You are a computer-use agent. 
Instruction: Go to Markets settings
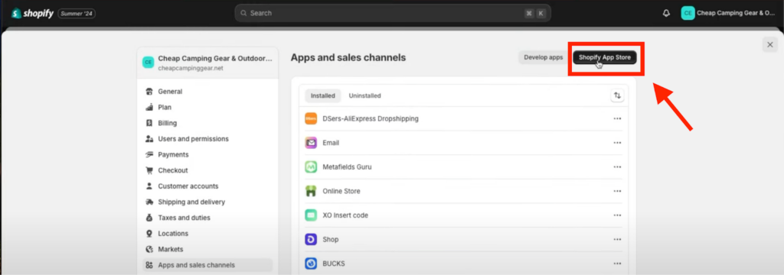[207, 249]
